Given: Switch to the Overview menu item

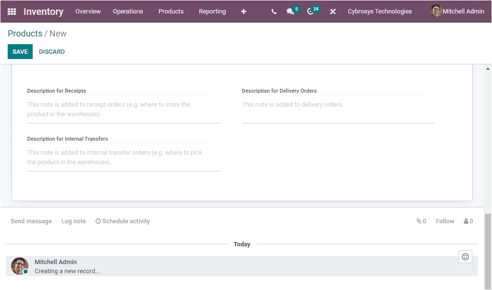Looking at the screenshot, I should pyautogui.click(x=88, y=11).
